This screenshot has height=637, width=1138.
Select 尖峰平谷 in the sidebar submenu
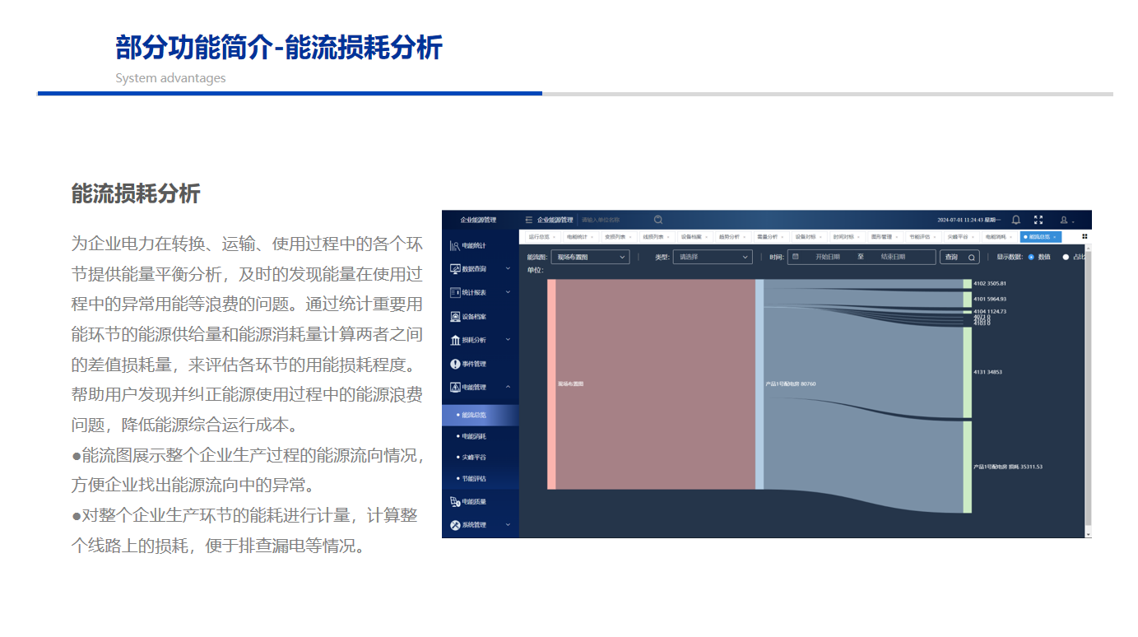[473, 457]
